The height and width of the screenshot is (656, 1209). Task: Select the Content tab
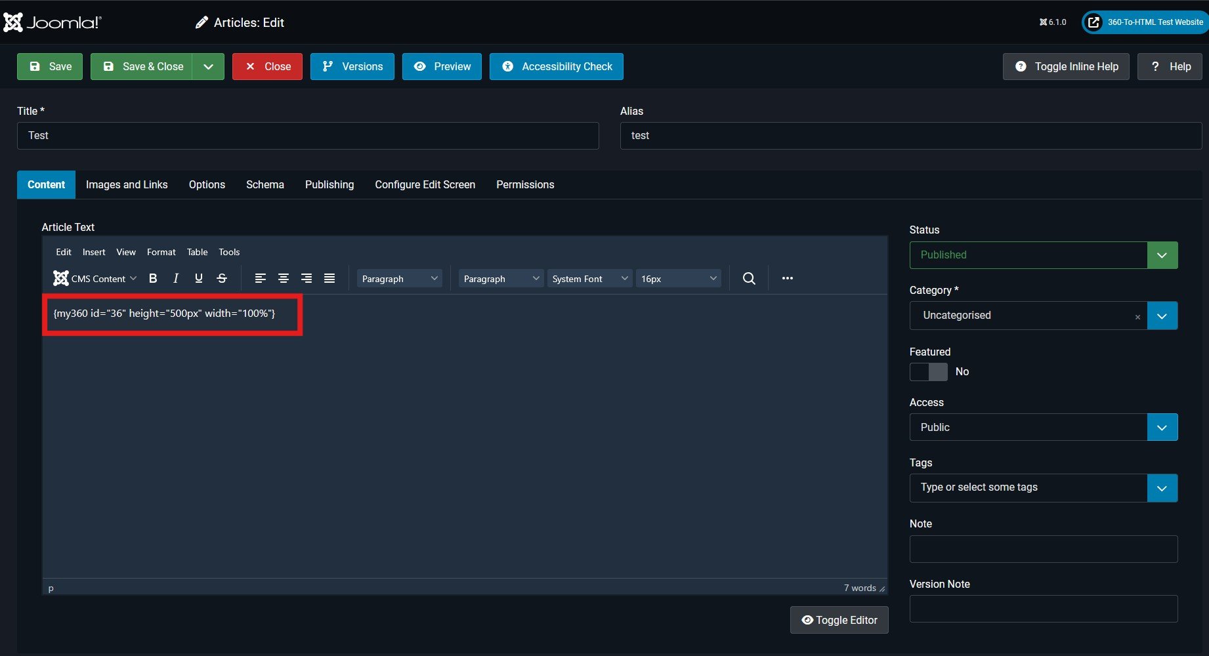(x=46, y=185)
